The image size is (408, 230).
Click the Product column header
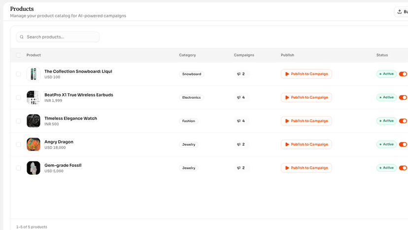34,55
